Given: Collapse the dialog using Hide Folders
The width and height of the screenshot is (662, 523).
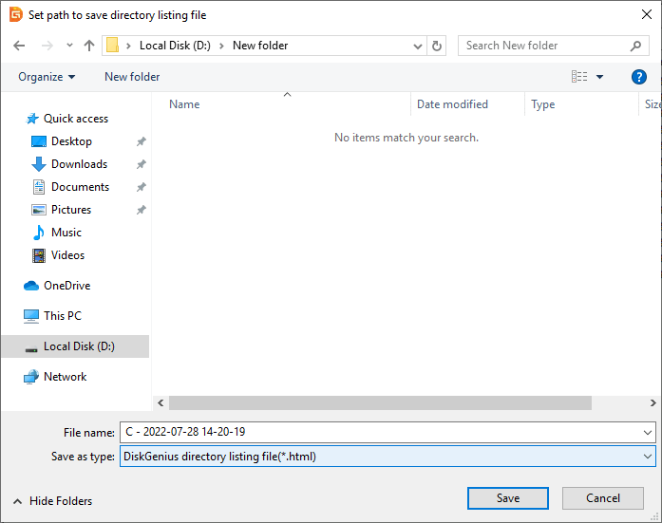Looking at the screenshot, I should click(52, 501).
